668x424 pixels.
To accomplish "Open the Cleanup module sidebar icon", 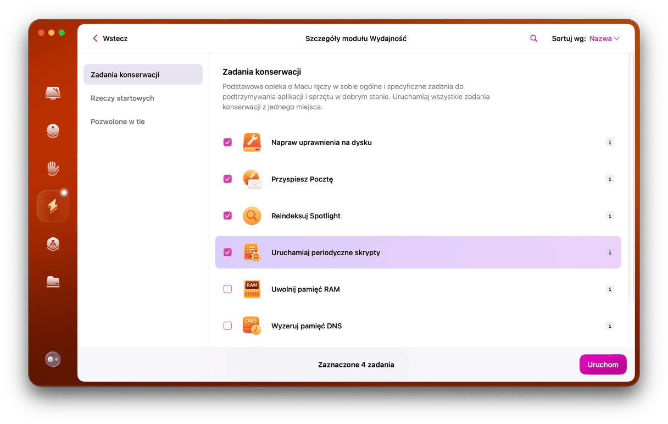I will [x=53, y=131].
